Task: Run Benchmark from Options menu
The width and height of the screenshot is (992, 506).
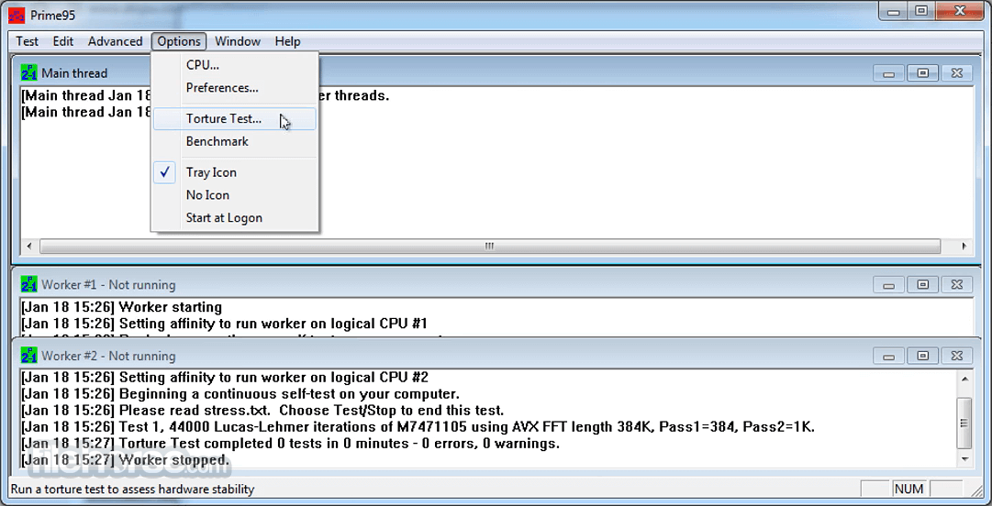Action: [x=234, y=141]
